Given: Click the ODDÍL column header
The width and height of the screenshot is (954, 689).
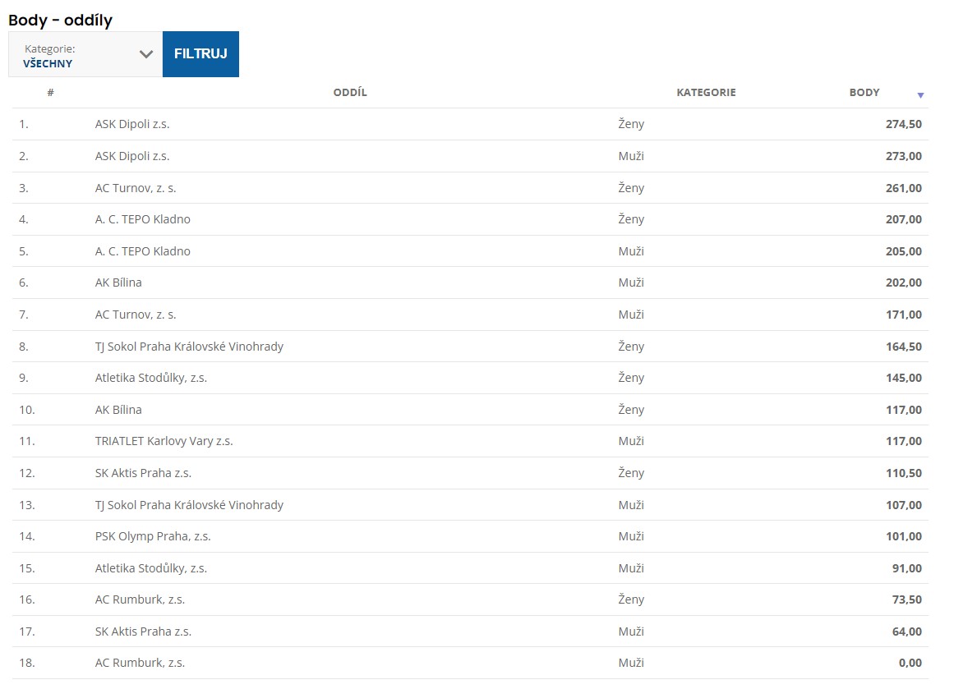Looking at the screenshot, I should coord(350,93).
